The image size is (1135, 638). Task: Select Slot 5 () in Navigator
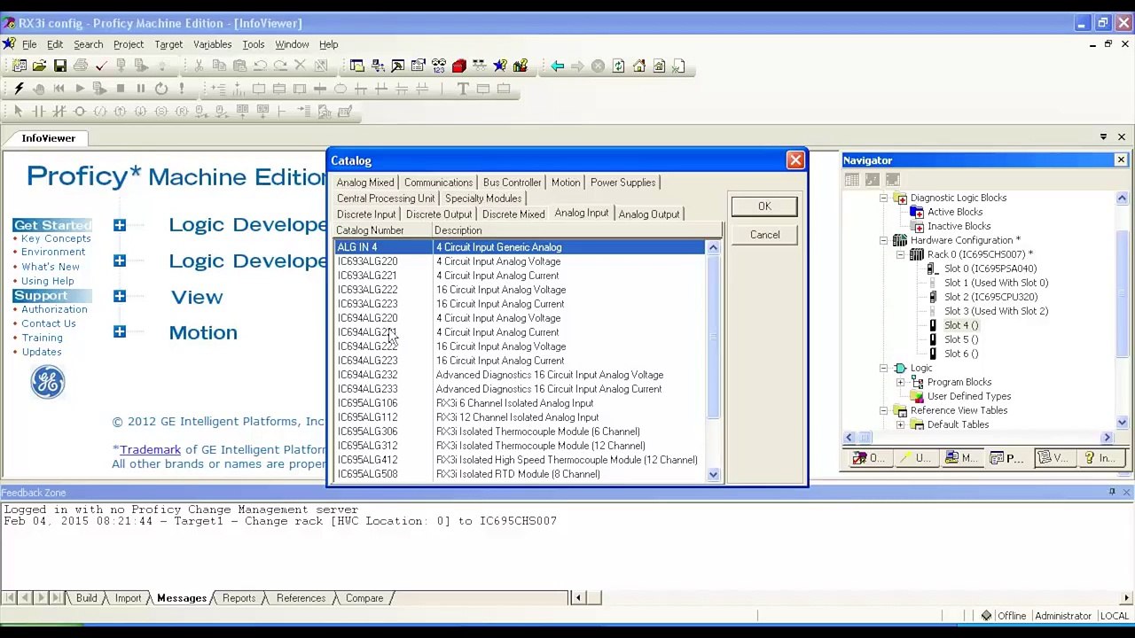click(960, 339)
